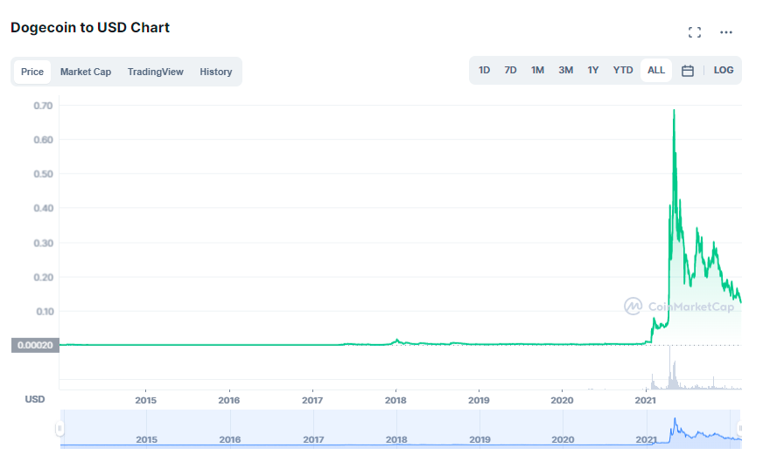Open the calendar date range picker
The width and height of the screenshot is (763, 455).
pyautogui.click(x=687, y=71)
